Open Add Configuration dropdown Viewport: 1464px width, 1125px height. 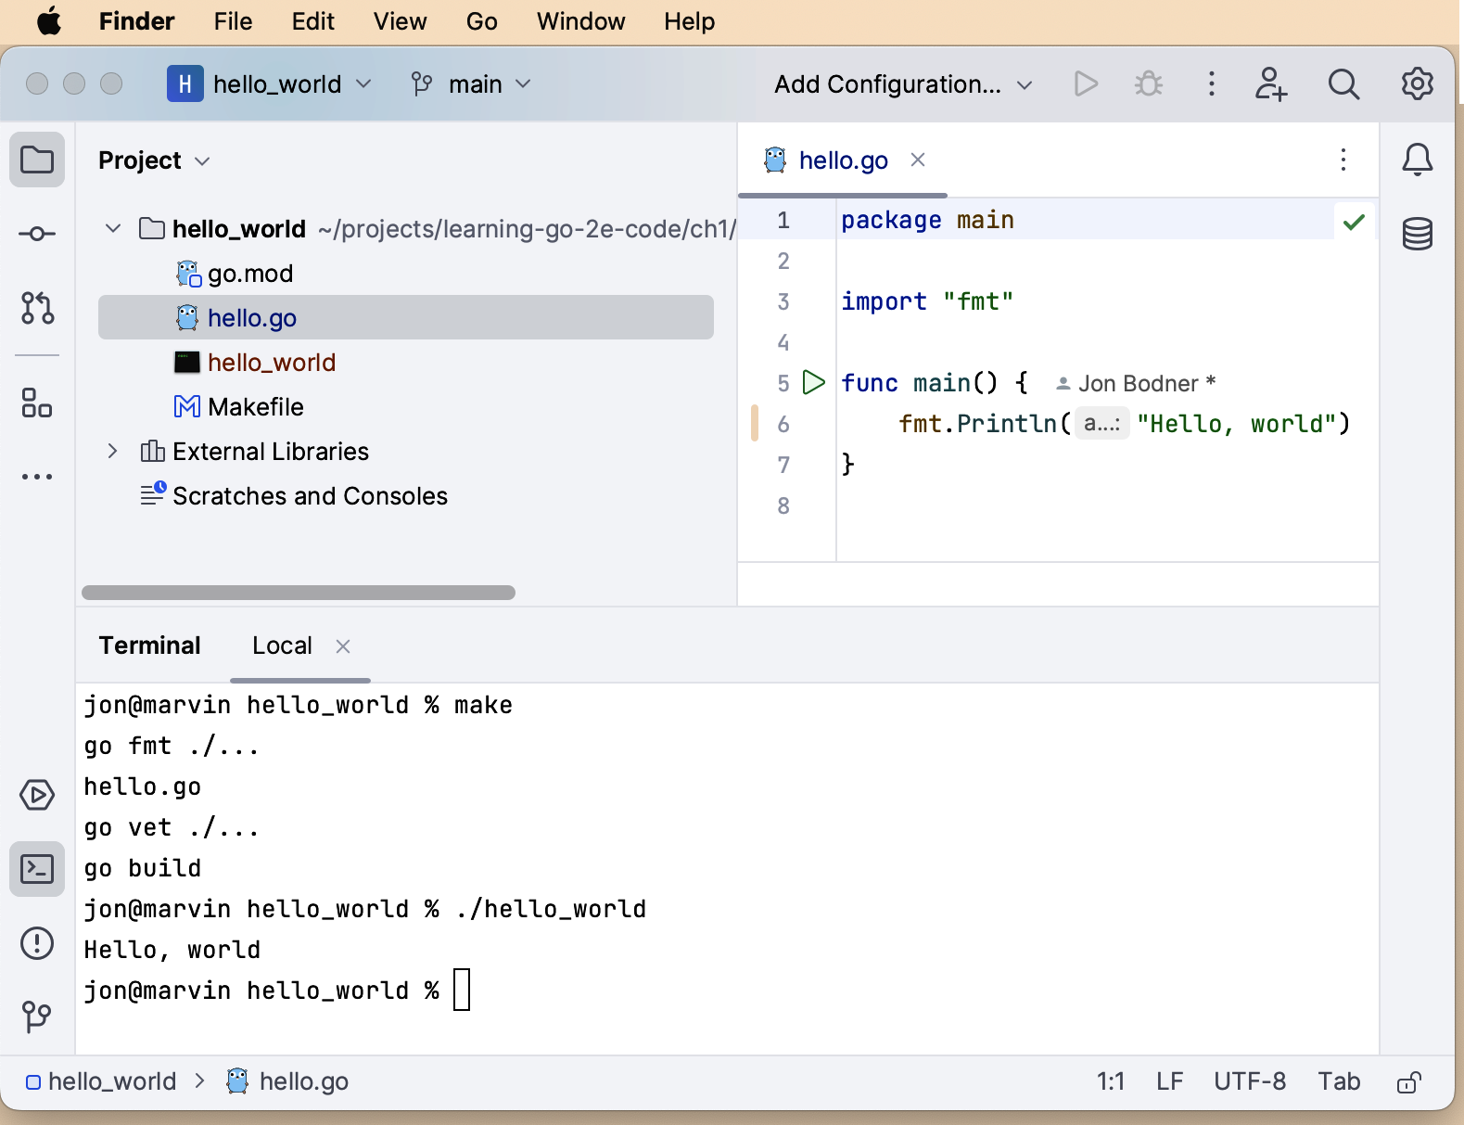click(903, 84)
